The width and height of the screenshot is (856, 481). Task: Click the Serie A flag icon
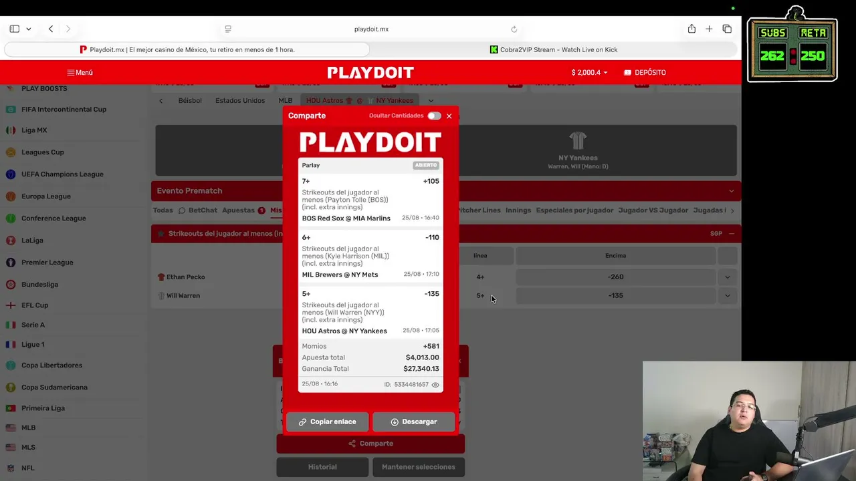pos(11,325)
